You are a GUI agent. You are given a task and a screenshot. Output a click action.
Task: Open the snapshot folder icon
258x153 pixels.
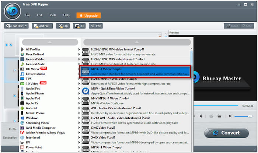click(219, 116)
